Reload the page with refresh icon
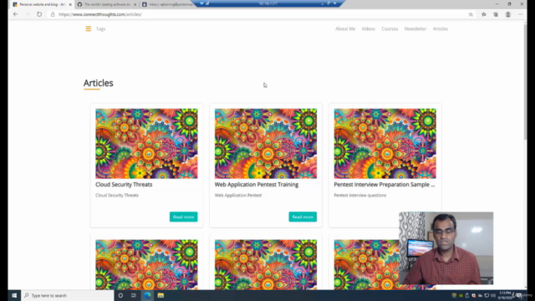The height and width of the screenshot is (301, 535). point(39,14)
